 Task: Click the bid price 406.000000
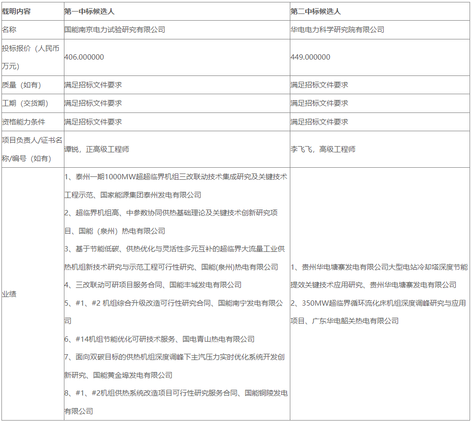click(84, 57)
